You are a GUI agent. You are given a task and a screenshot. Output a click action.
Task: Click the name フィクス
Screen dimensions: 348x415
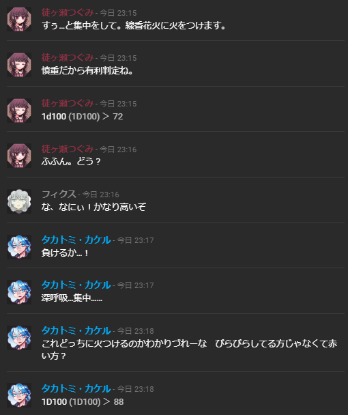(59, 195)
